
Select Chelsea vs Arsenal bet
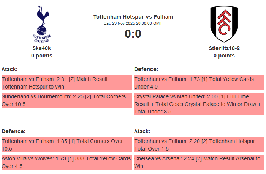(199, 162)
